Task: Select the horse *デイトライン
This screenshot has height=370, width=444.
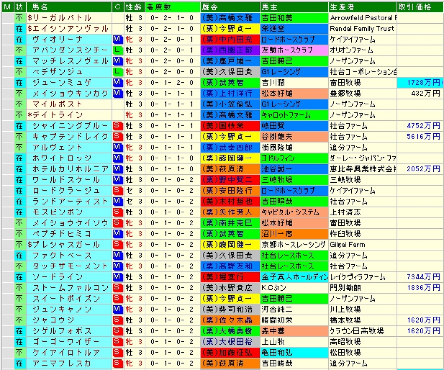Action: tap(55, 115)
